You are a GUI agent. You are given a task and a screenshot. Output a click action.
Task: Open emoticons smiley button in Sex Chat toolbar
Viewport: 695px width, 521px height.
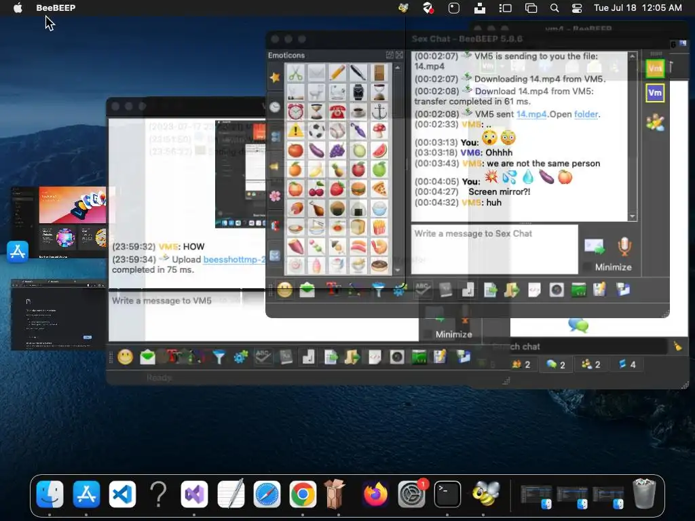click(284, 290)
